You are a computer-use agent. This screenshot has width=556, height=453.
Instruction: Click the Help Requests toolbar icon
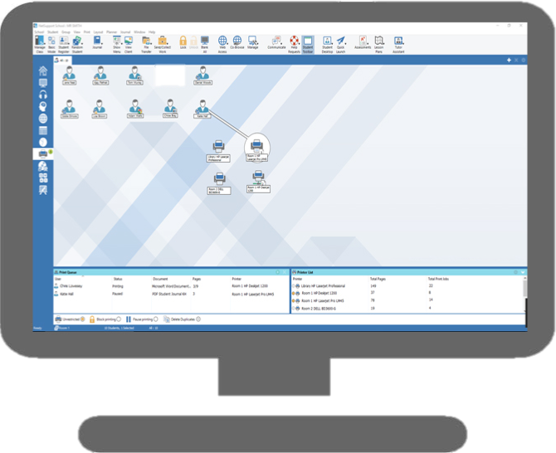point(294,41)
